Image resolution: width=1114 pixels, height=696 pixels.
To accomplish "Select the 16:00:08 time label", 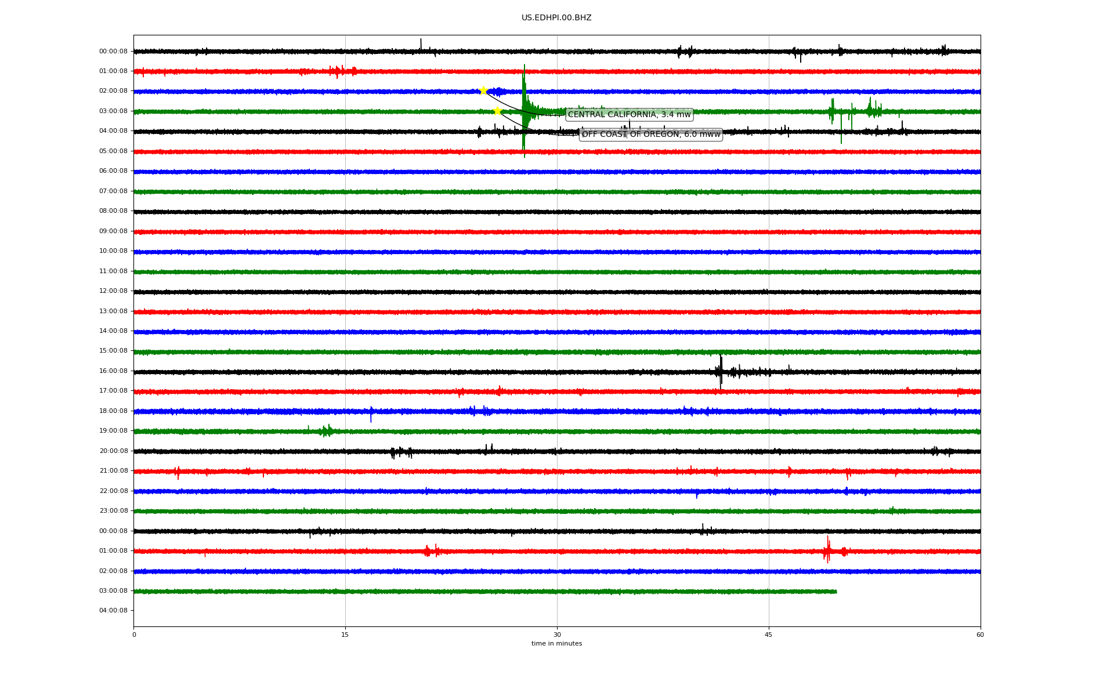I will [x=113, y=371].
